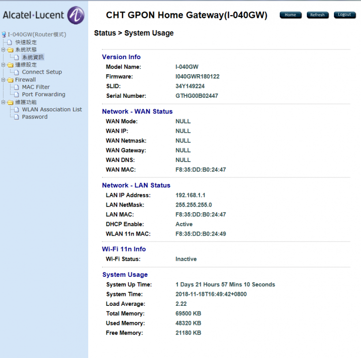Open the MAC Filter page

point(36,87)
